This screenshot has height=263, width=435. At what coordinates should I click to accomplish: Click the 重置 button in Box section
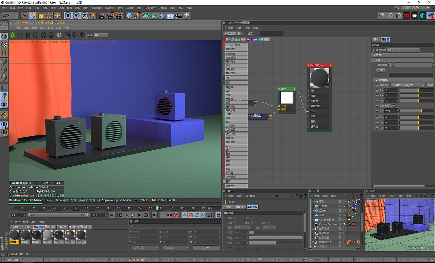pos(381,70)
